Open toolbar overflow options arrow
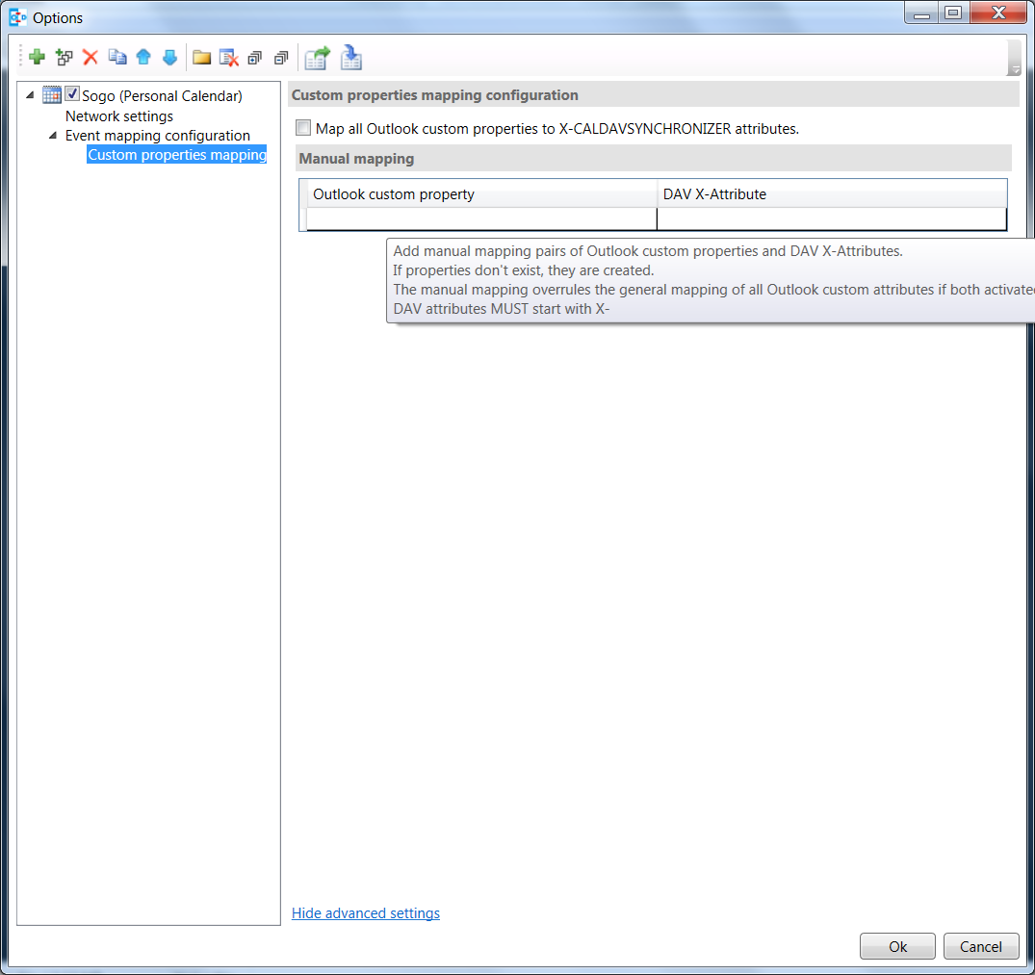Screen dimensions: 1035x975 [1015, 68]
